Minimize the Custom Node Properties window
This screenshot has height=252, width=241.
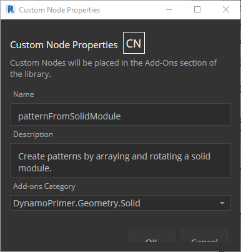pyautogui.click(x=169, y=9)
